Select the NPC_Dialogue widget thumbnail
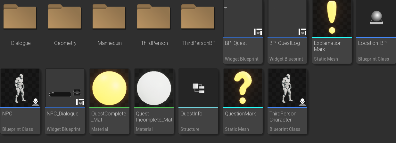This screenshot has width=396, height=143. click(65, 88)
